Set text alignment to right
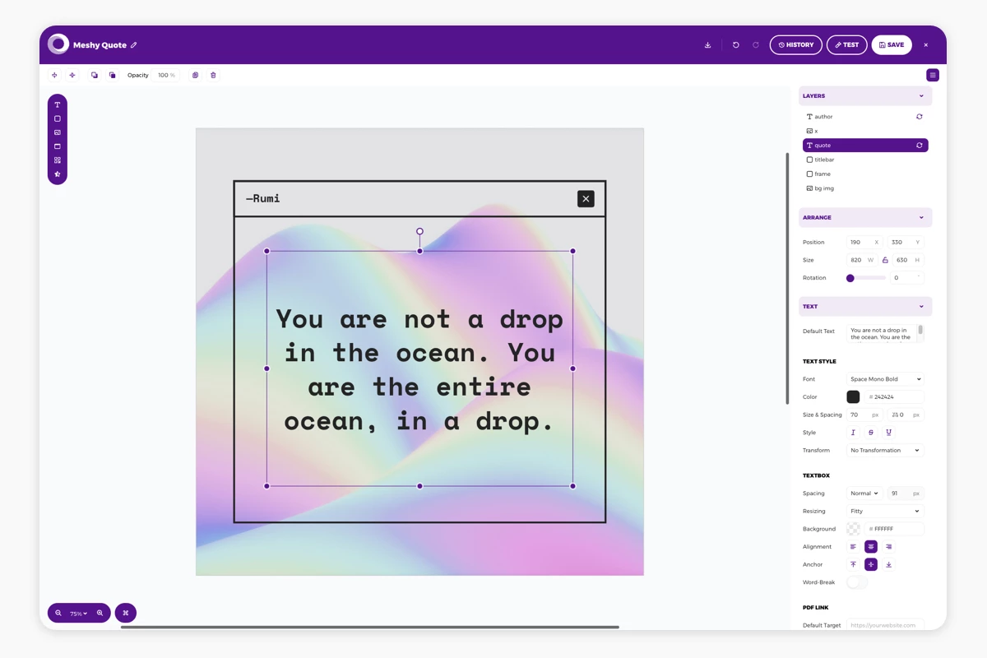Image resolution: width=987 pixels, height=658 pixels. coord(889,547)
